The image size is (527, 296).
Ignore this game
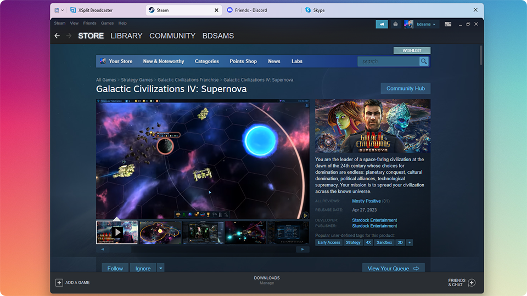coord(143,269)
